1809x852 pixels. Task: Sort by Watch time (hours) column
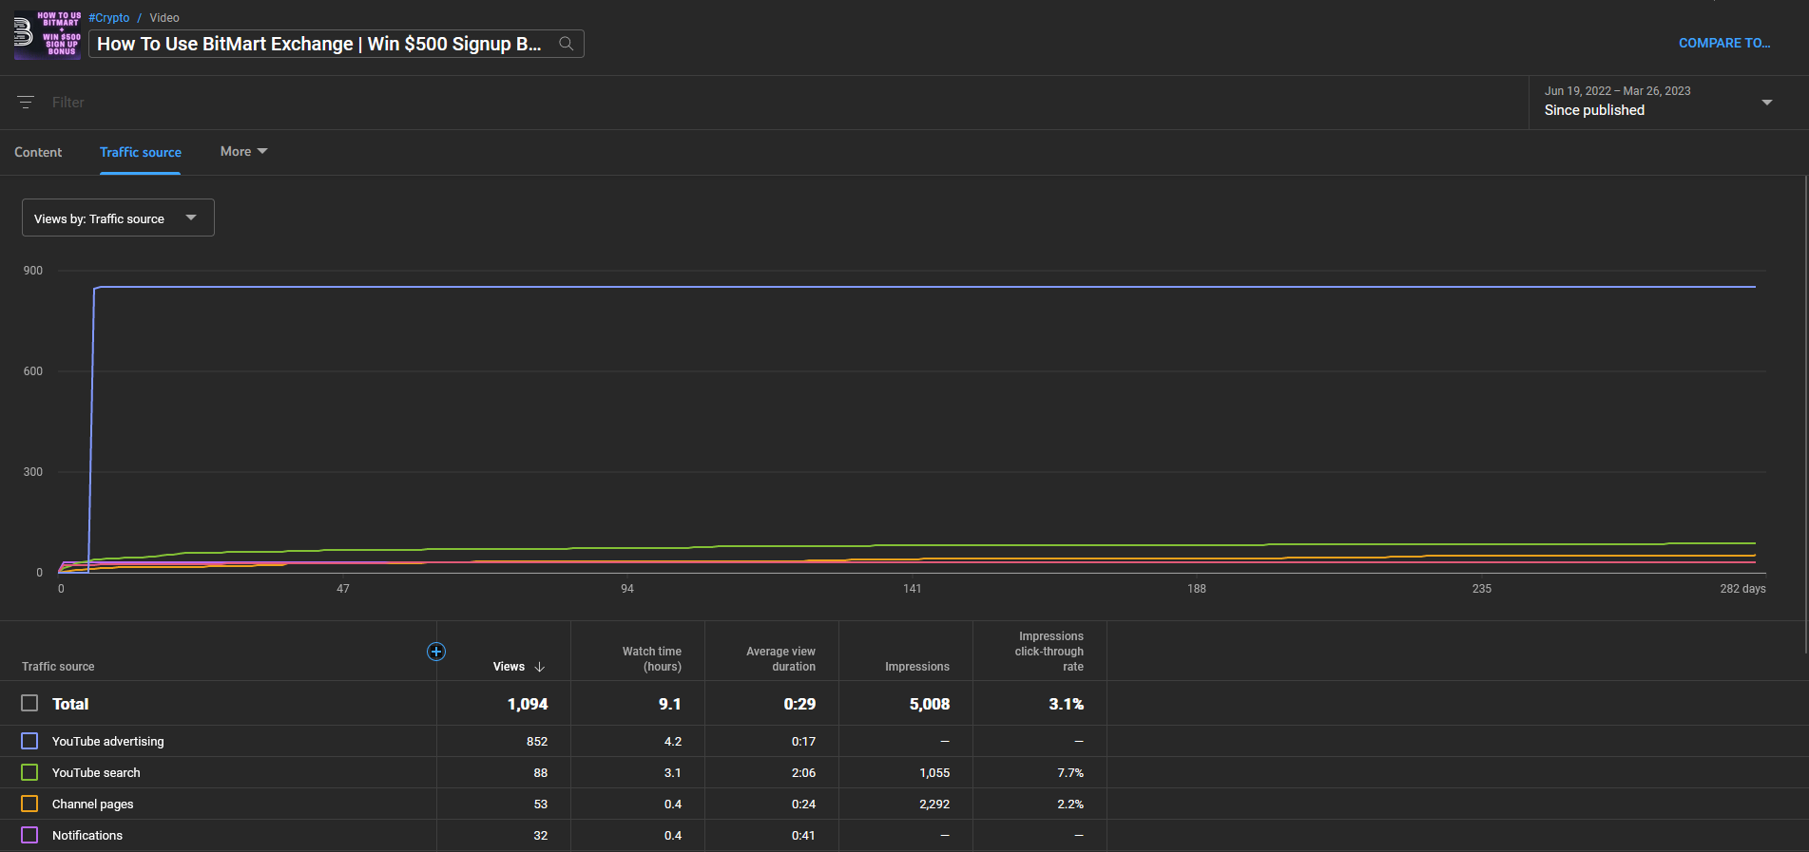tap(652, 659)
